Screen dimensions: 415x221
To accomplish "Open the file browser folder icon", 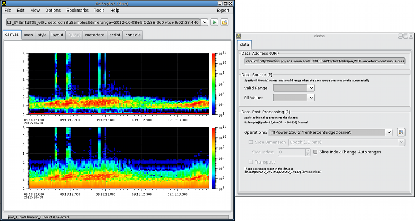I will (224, 22).
